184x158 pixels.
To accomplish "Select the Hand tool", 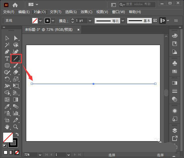I will point(7,127).
